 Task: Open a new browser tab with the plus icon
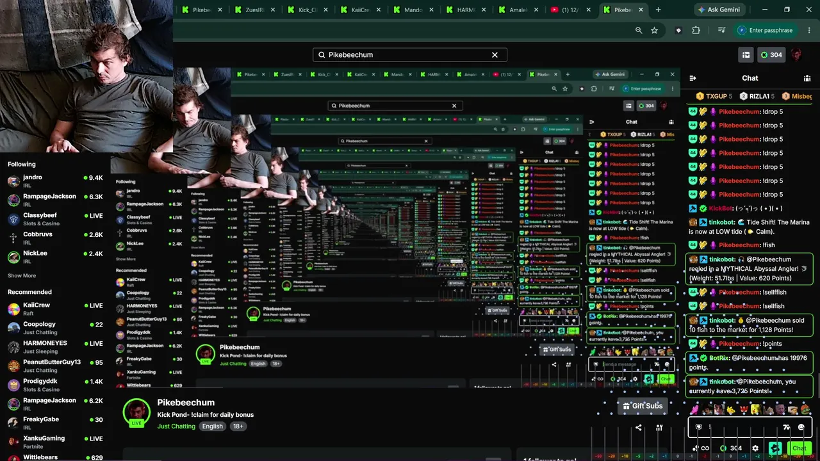[x=658, y=10]
